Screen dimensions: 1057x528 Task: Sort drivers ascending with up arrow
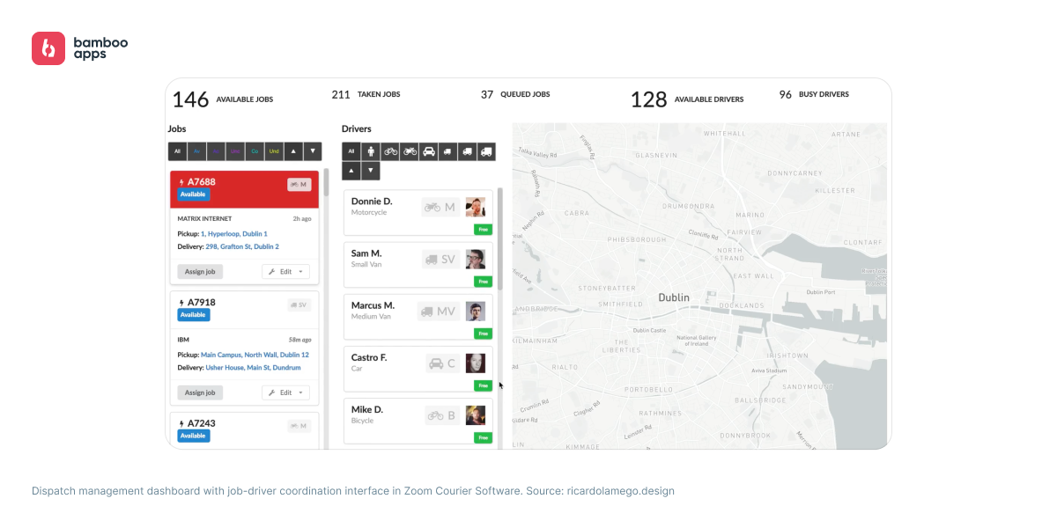(x=351, y=171)
